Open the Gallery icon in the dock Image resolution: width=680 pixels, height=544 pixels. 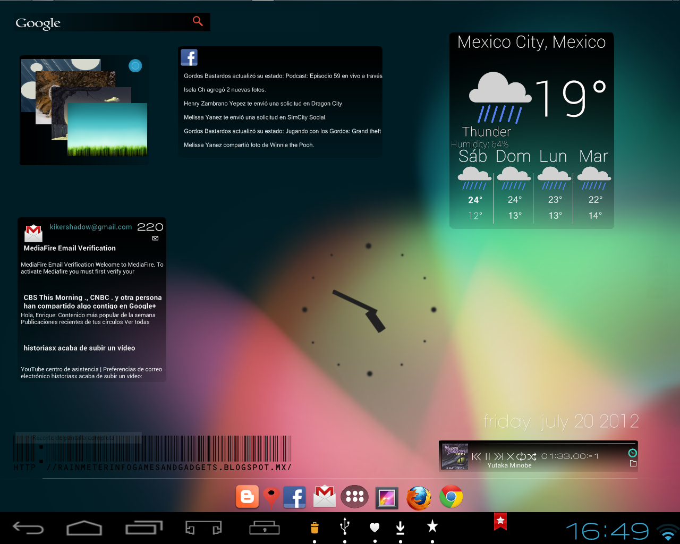click(386, 497)
